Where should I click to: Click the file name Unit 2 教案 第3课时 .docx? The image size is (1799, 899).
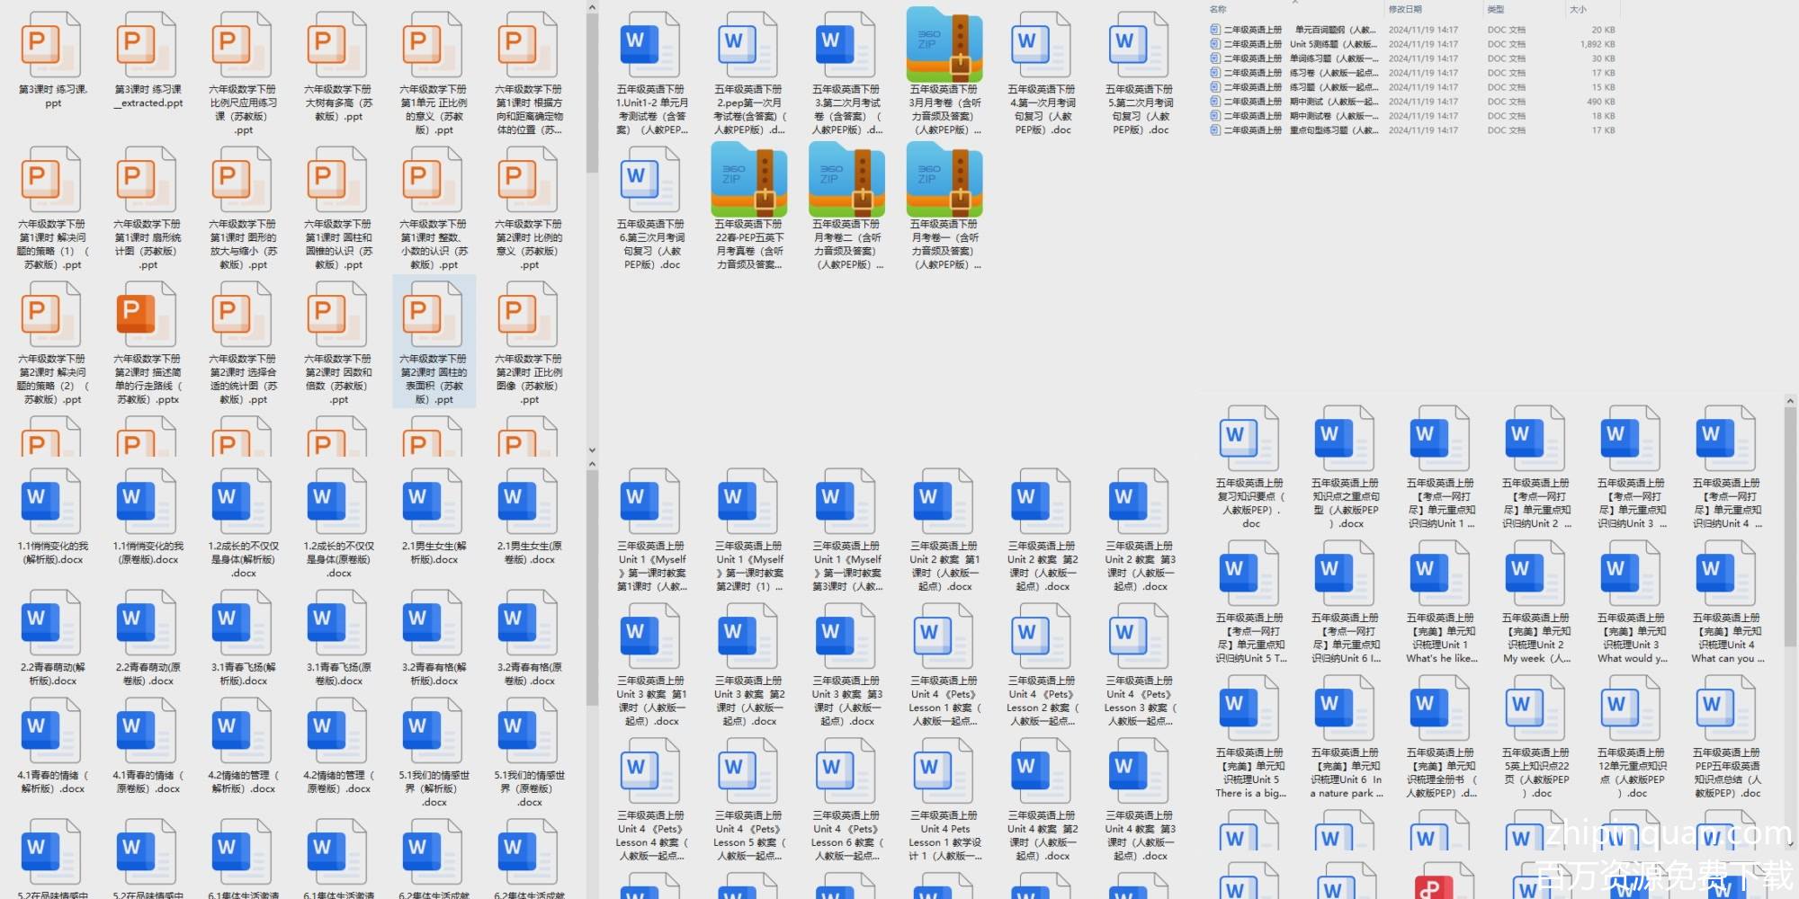point(1140,566)
